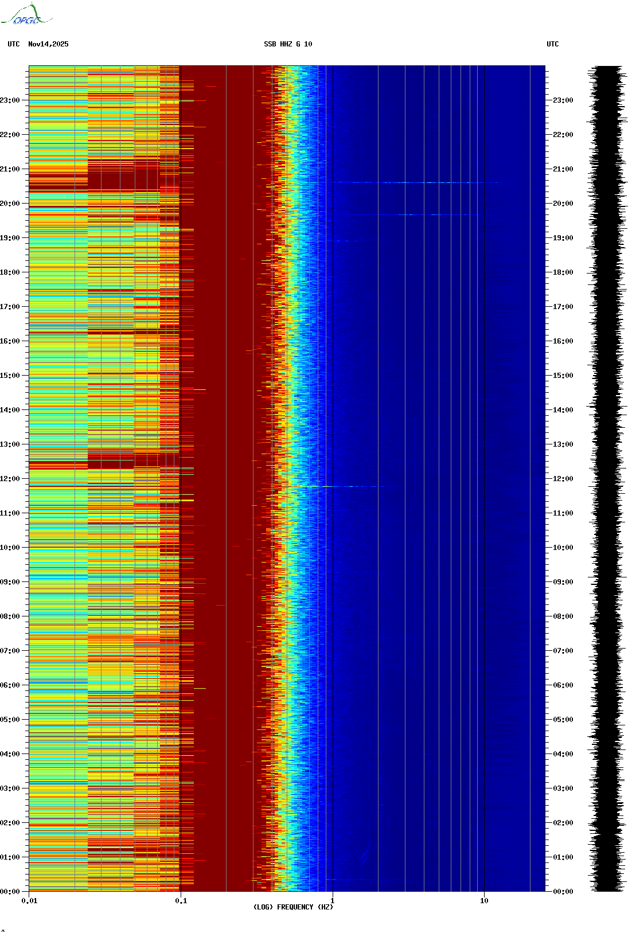Click the SSB HHZ G 10 station title
The width and height of the screenshot is (632, 937).
[x=288, y=44]
